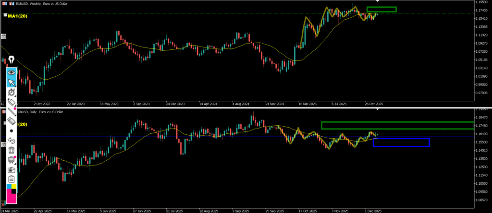492x213 pixels.
Task: Toggle the eye visibility tool
Action: [11, 72]
